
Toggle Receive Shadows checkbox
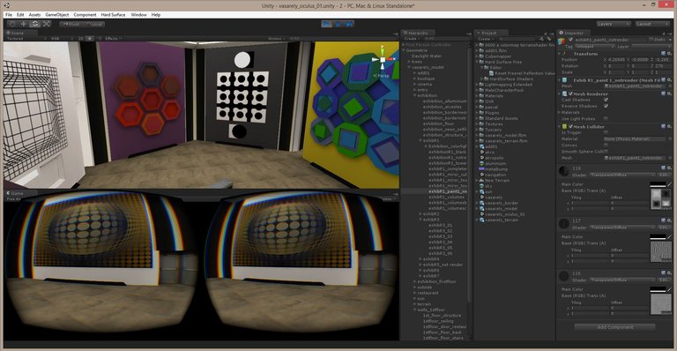pyautogui.click(x=606, y=106)
